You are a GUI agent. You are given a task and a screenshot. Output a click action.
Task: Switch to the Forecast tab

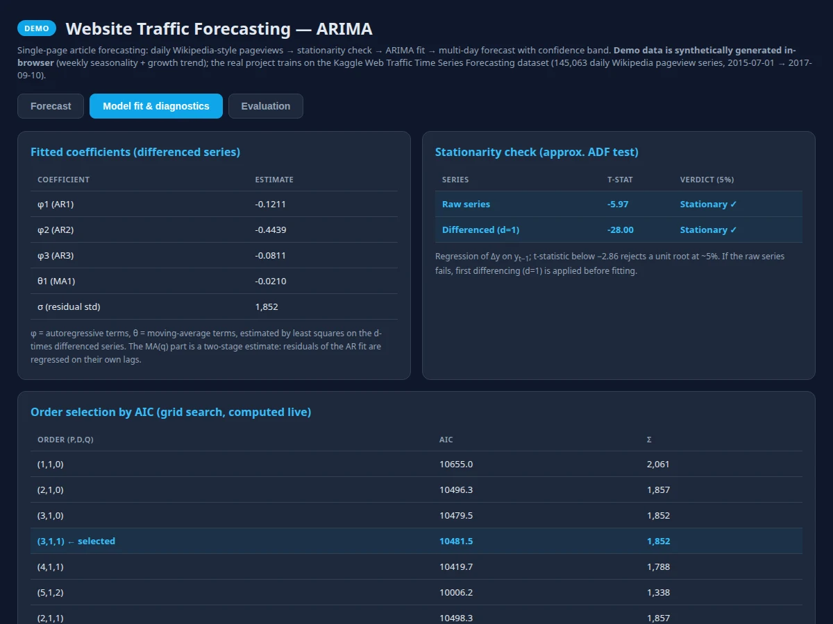[x=51, y=106]
